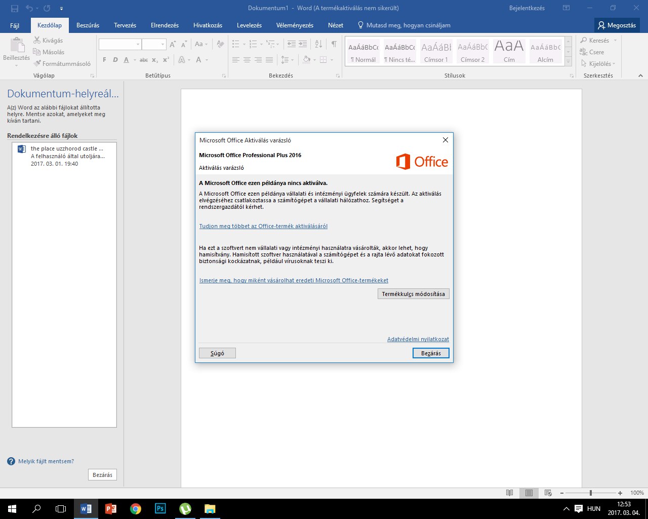Open the line spacing dropdown
The height and width of the screenshot is (519, 648).
point(287,60)
